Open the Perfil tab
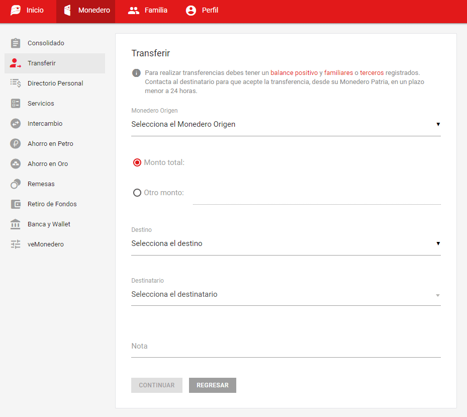This screenshot has height=417, width=467. point(202,11)
